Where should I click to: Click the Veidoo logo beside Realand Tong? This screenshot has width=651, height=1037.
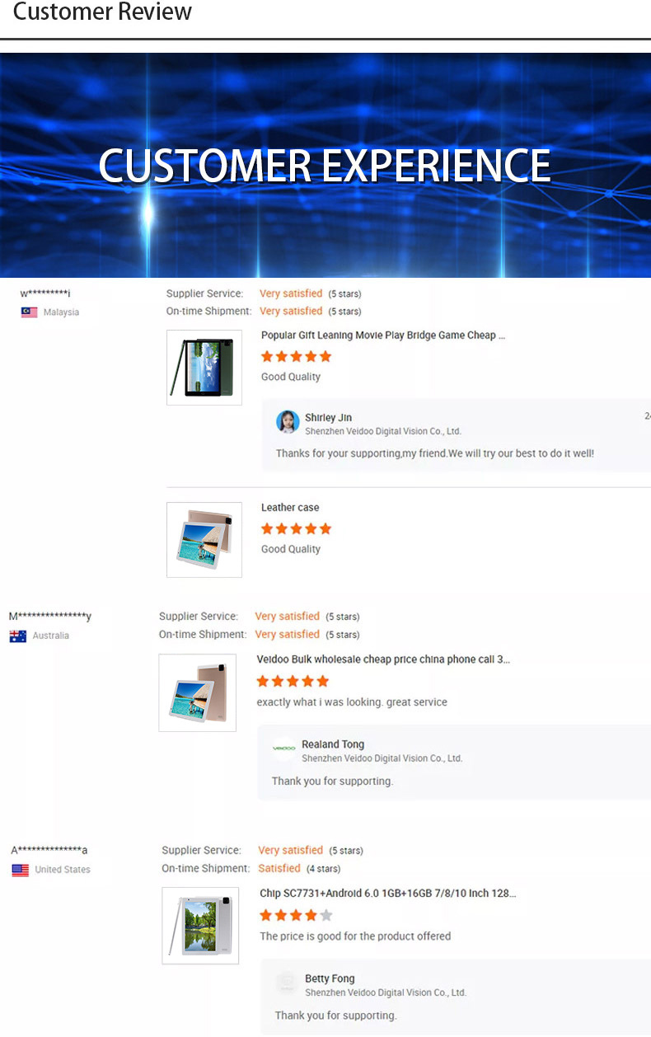tap(284, 748)
